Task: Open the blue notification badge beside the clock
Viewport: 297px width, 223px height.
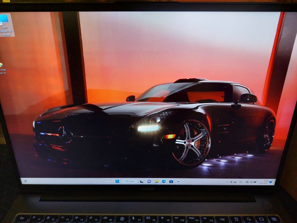Action: point(270,182)
